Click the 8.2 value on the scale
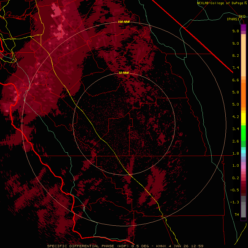 click(236, 55)
